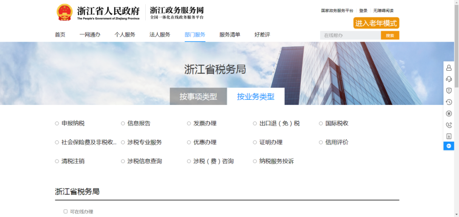Open 个人服务 navigation item
The width and height of the screenshot is (459, 217).
[125, 35]
